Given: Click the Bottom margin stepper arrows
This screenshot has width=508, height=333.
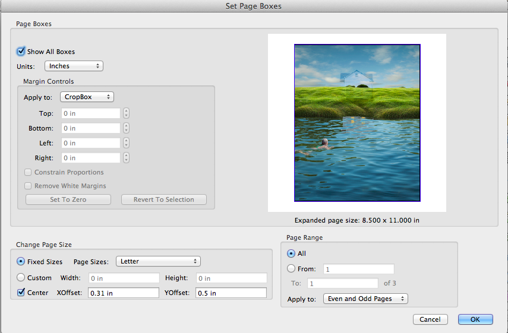Looking at the screenshot, I should point(127,128).
